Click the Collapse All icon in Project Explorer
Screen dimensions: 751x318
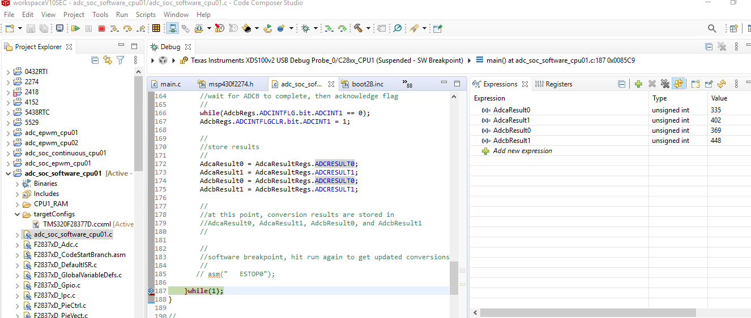pos(95,60)
